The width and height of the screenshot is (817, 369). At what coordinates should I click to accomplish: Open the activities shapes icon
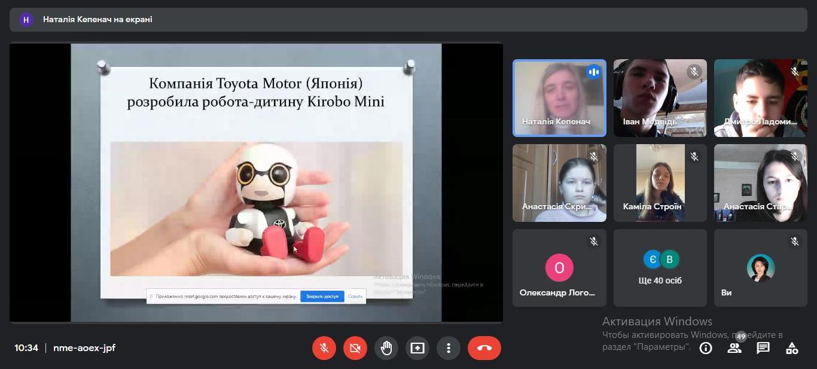pyautogui.click(x=792, y=348)
